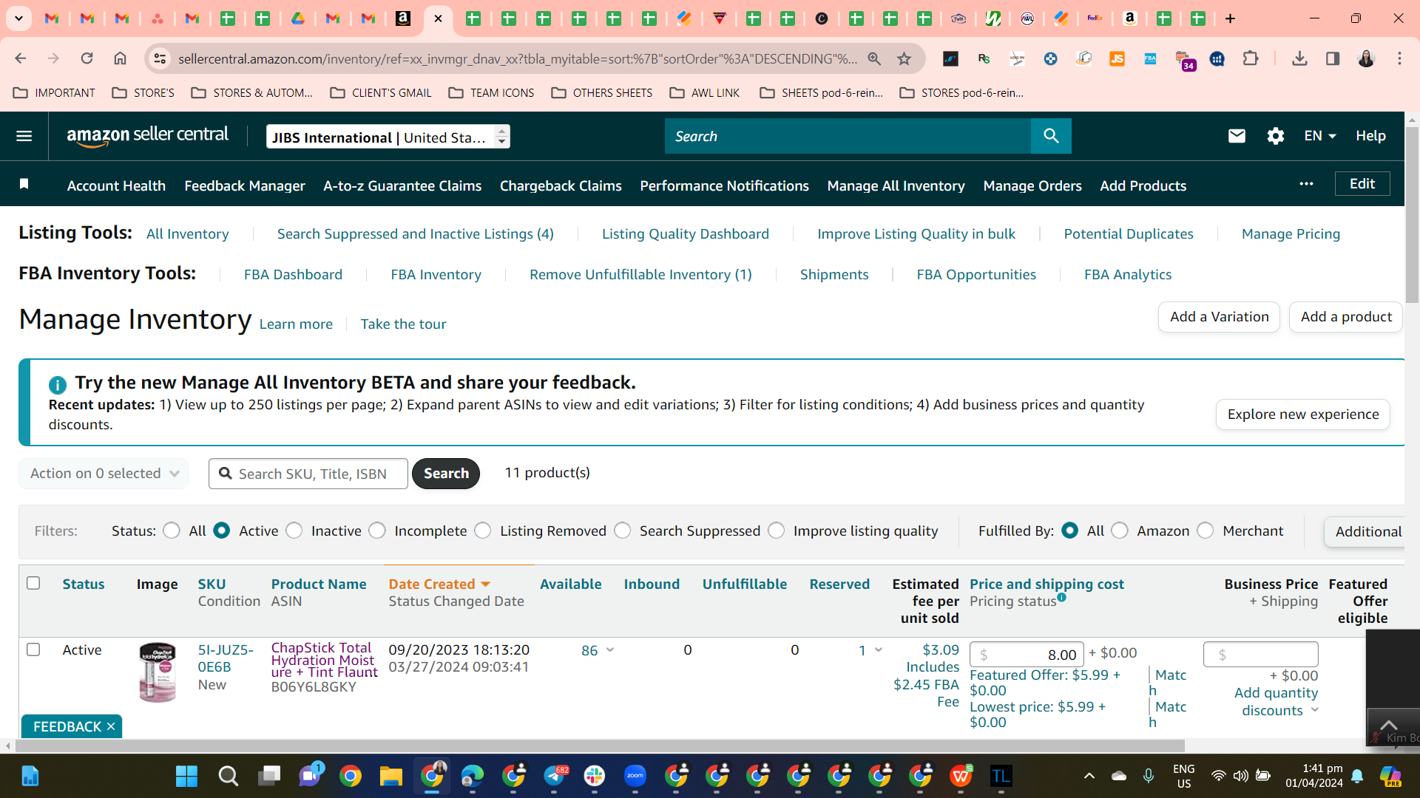Image resolution: width=1420 pixels, height=798 pixels.
Task: Open Account Health menu item
Action: click(116, 185)
